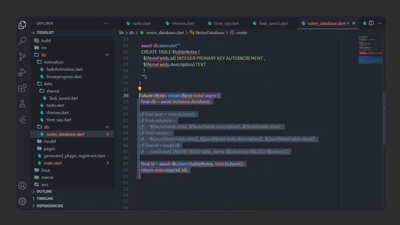
Task: Collapse the db folder
Action: (46, 127)
